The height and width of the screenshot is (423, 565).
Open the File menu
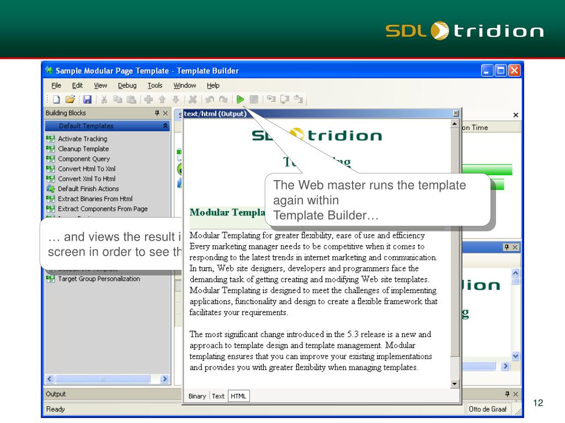tap(56, 85)
